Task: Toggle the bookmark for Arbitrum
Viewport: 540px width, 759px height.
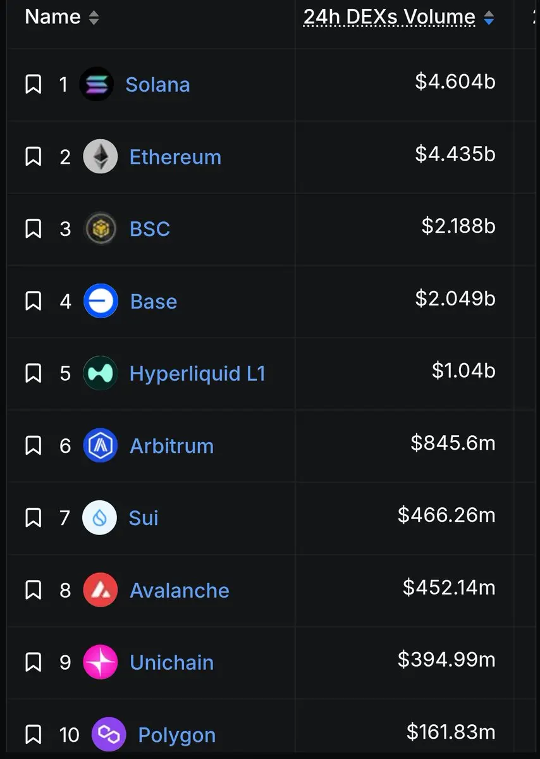Action: 33,445
